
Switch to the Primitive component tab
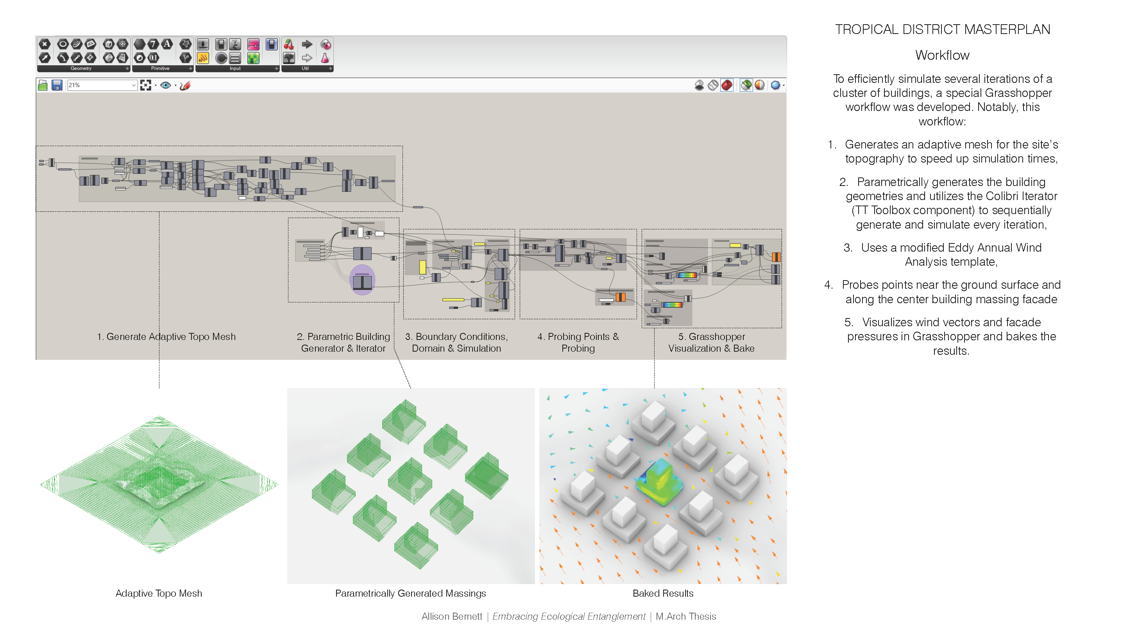161,68
